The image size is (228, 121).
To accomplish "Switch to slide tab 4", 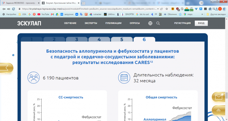I will [99, 39].
